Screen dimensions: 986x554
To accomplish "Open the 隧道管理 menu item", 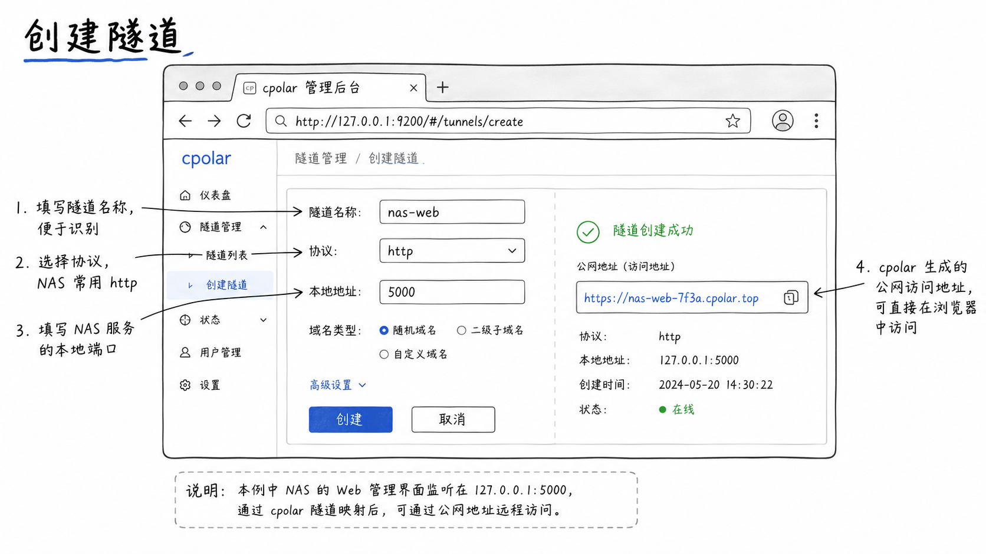I will click(221, 227).
